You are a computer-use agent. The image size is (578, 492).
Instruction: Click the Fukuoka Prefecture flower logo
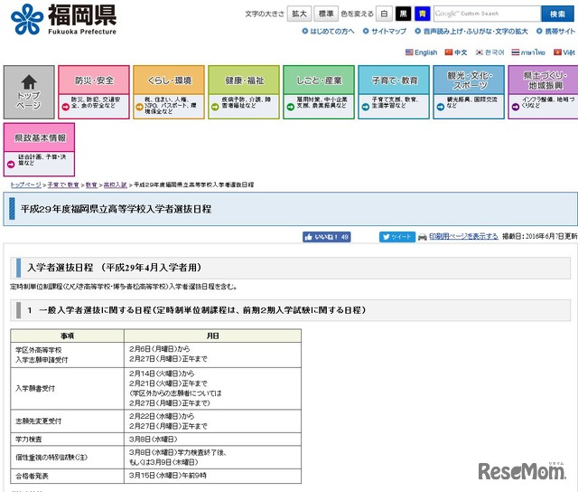27,19
